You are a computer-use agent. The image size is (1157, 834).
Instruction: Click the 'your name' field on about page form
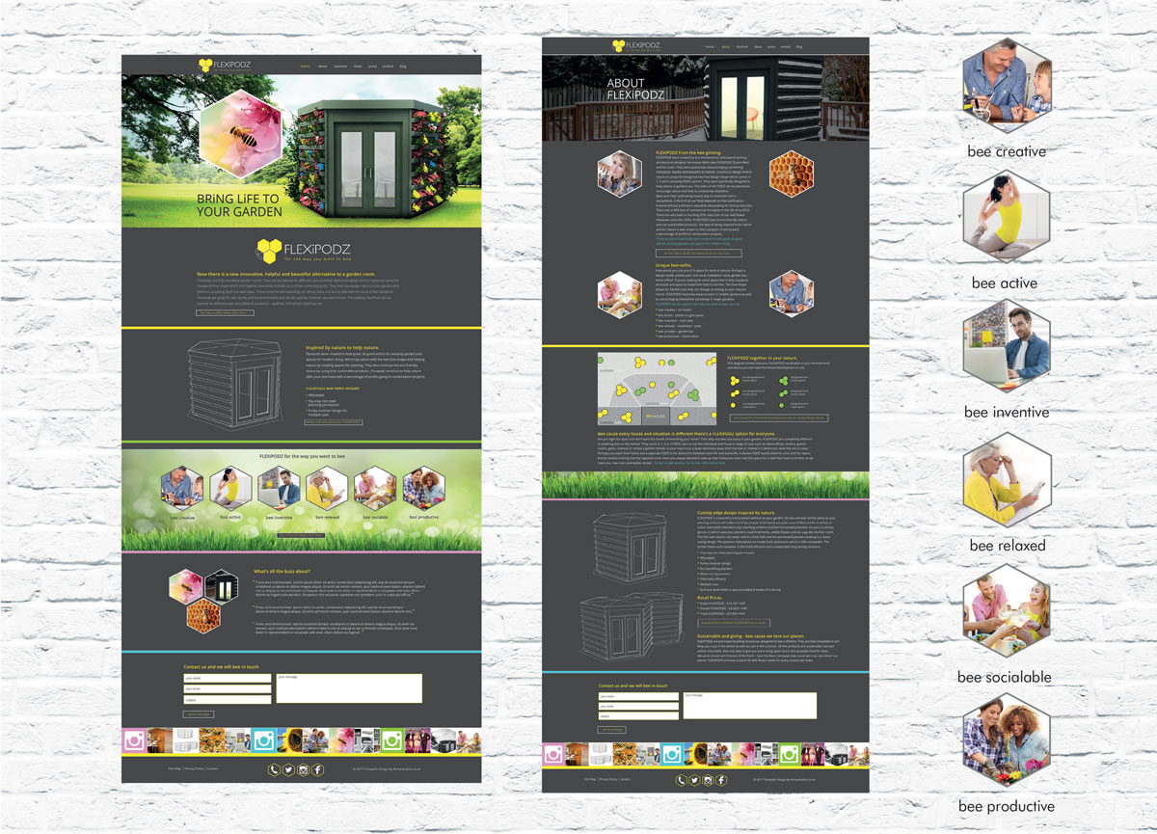pos(638,696)
